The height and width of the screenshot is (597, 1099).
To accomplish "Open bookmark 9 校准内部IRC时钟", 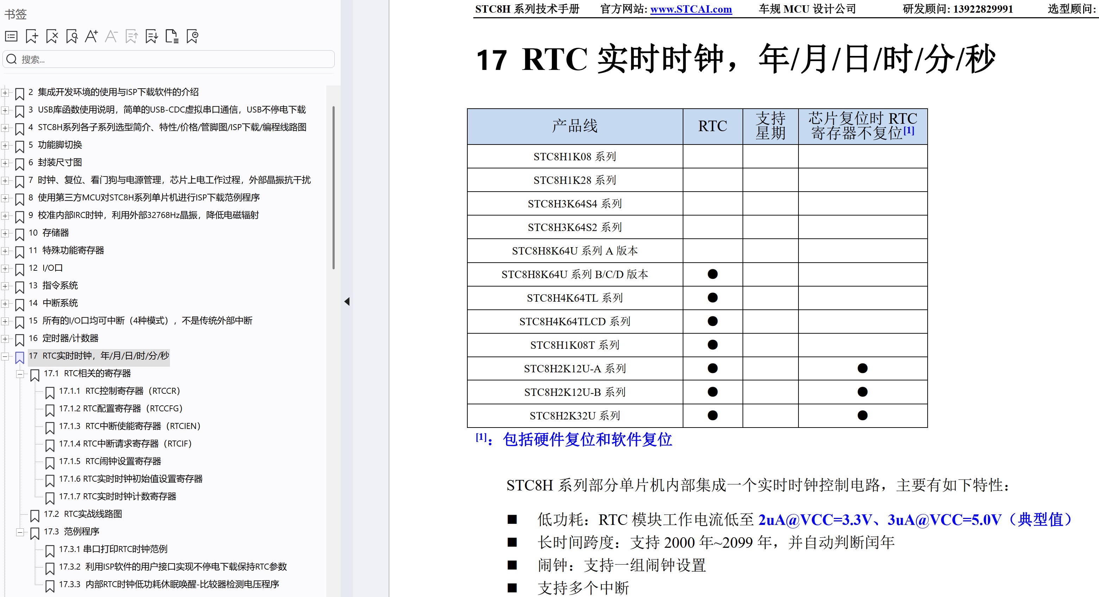I will point(144,215).
